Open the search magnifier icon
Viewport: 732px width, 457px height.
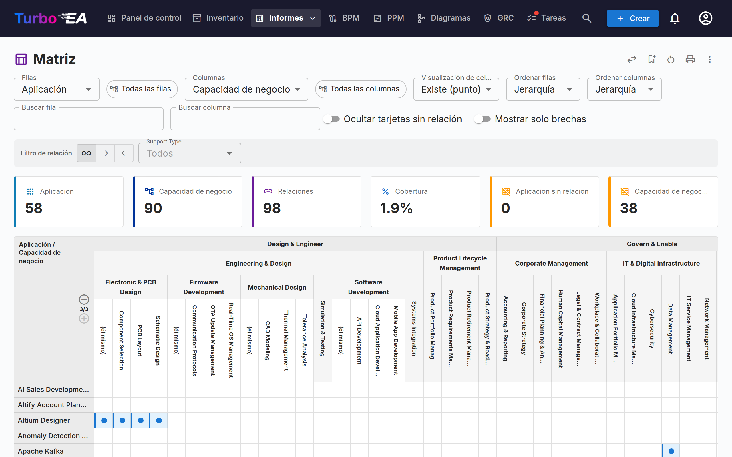coord(586,18)
